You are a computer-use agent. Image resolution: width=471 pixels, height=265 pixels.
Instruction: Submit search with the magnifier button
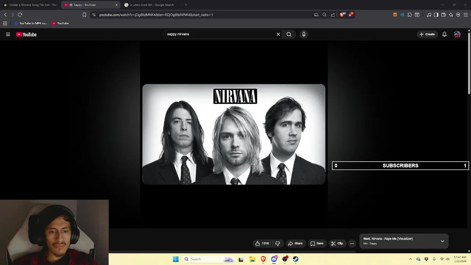[x=289, y=34]
